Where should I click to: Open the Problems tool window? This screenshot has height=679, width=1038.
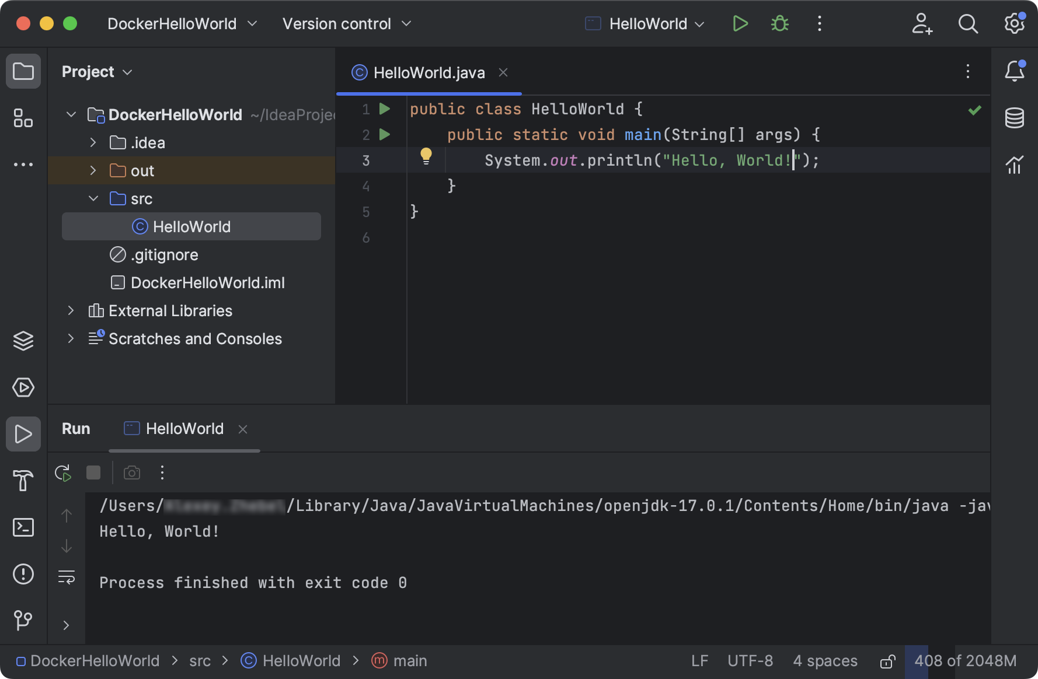(x=23, y=574)
